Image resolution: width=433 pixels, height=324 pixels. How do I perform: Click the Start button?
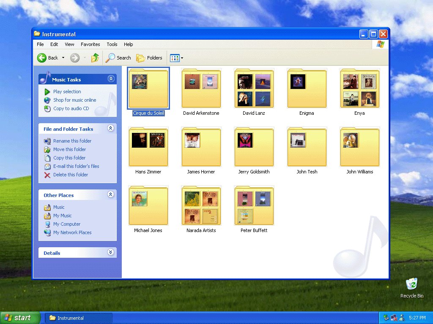20,318
